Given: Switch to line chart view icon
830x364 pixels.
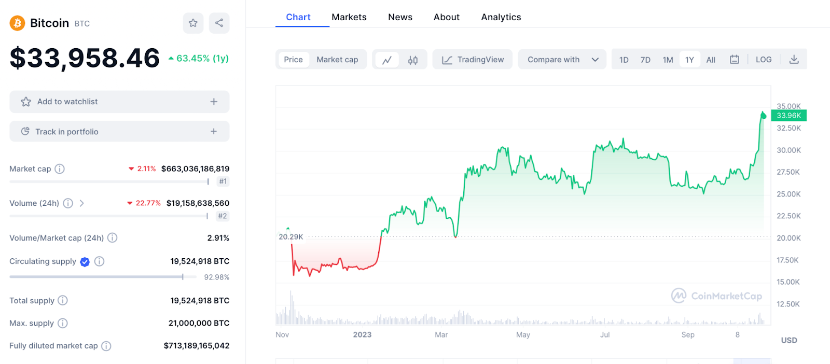Looking at the screenshot, I should tap(387, 60).
